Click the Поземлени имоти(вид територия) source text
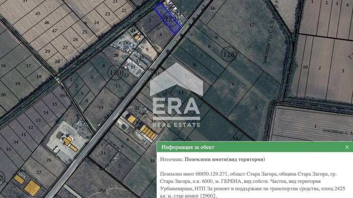The image size is (353, 198). click(225, 159)
